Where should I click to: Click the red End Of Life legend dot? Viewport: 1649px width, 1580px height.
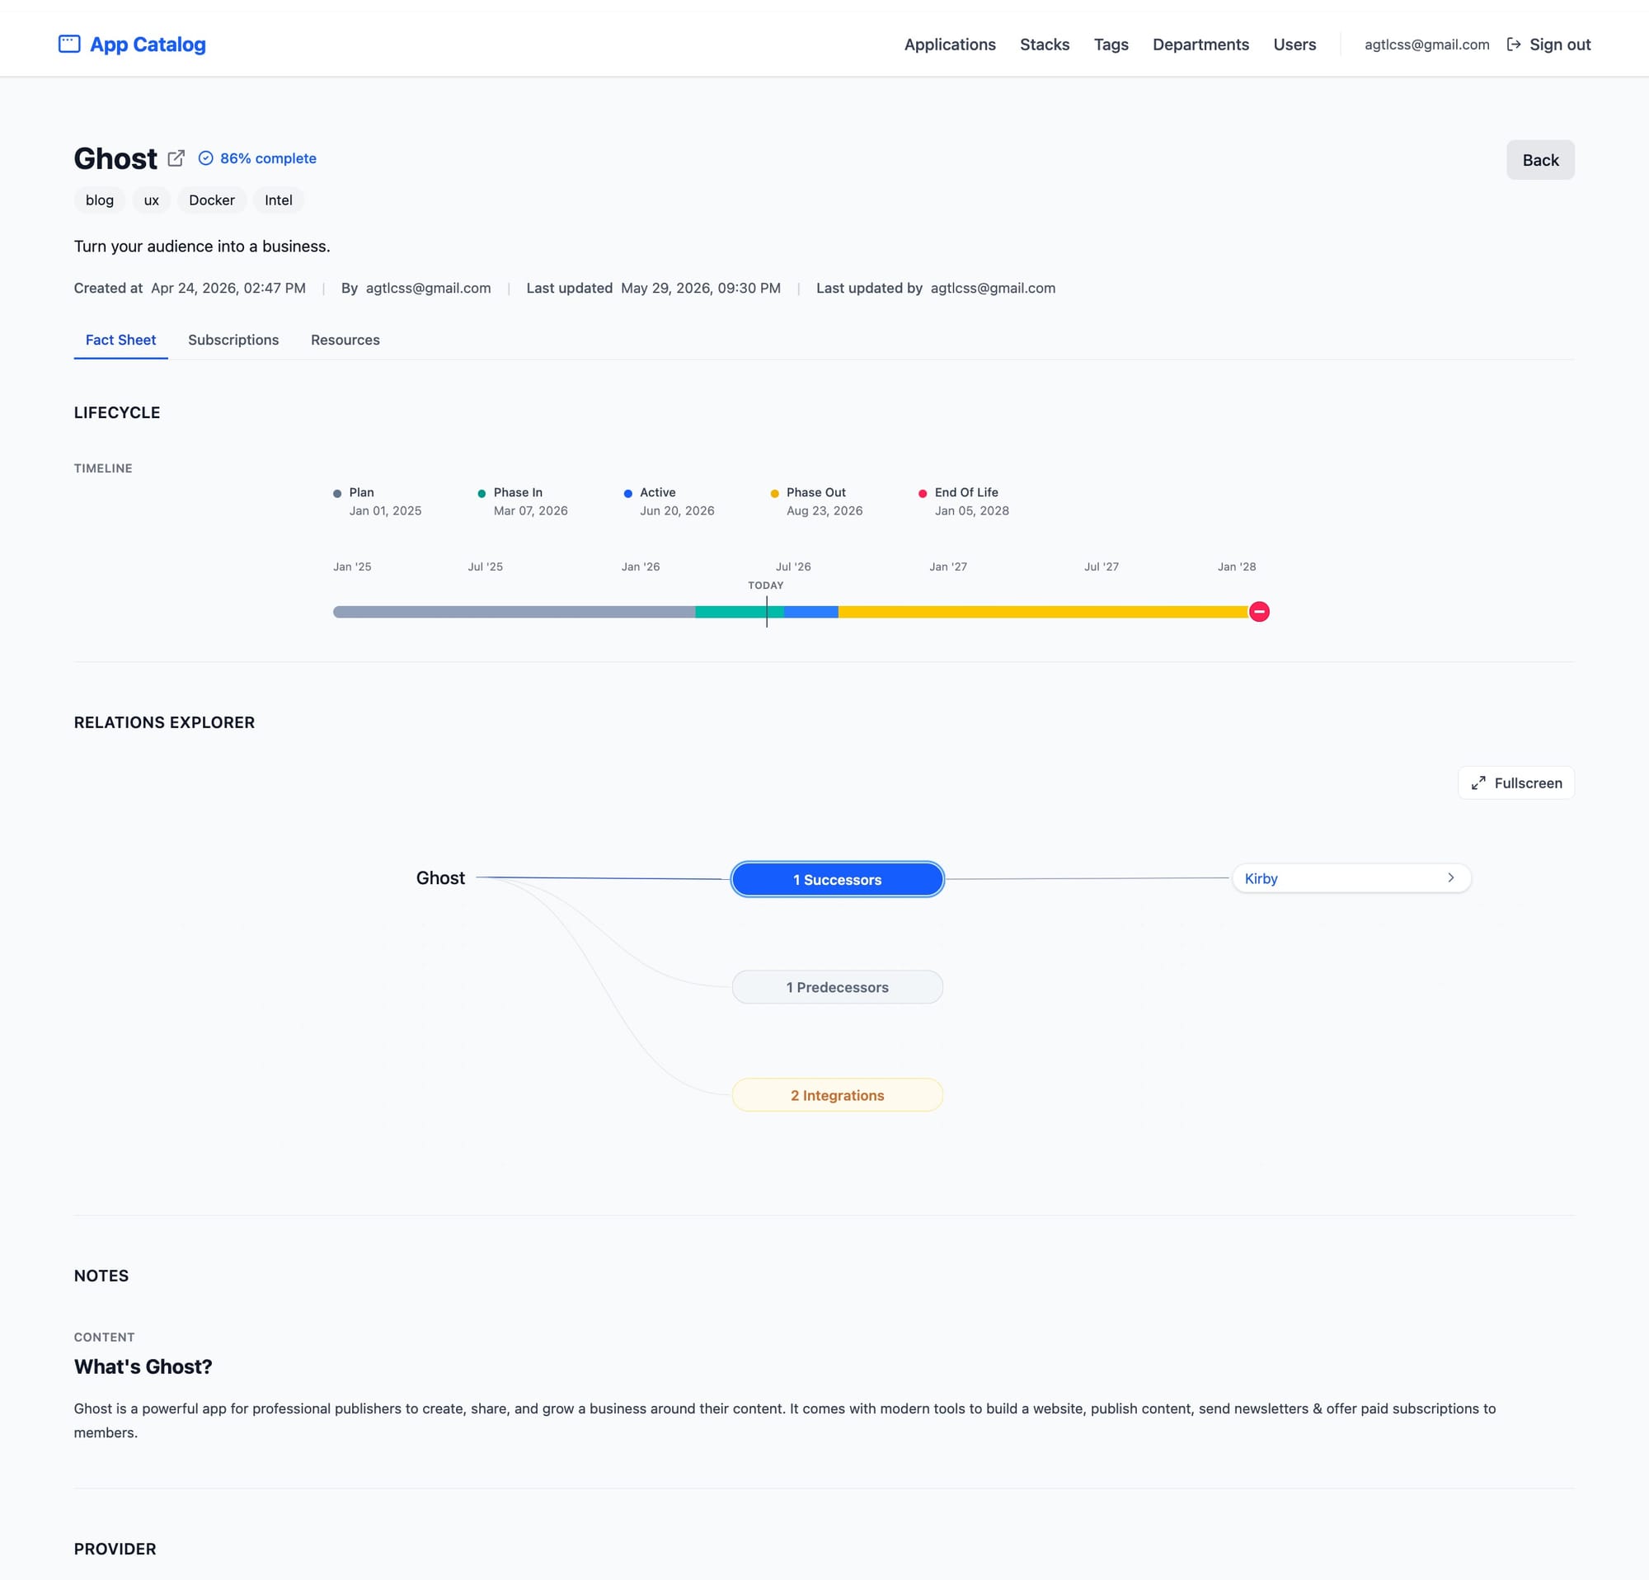(x=923, y=494)
